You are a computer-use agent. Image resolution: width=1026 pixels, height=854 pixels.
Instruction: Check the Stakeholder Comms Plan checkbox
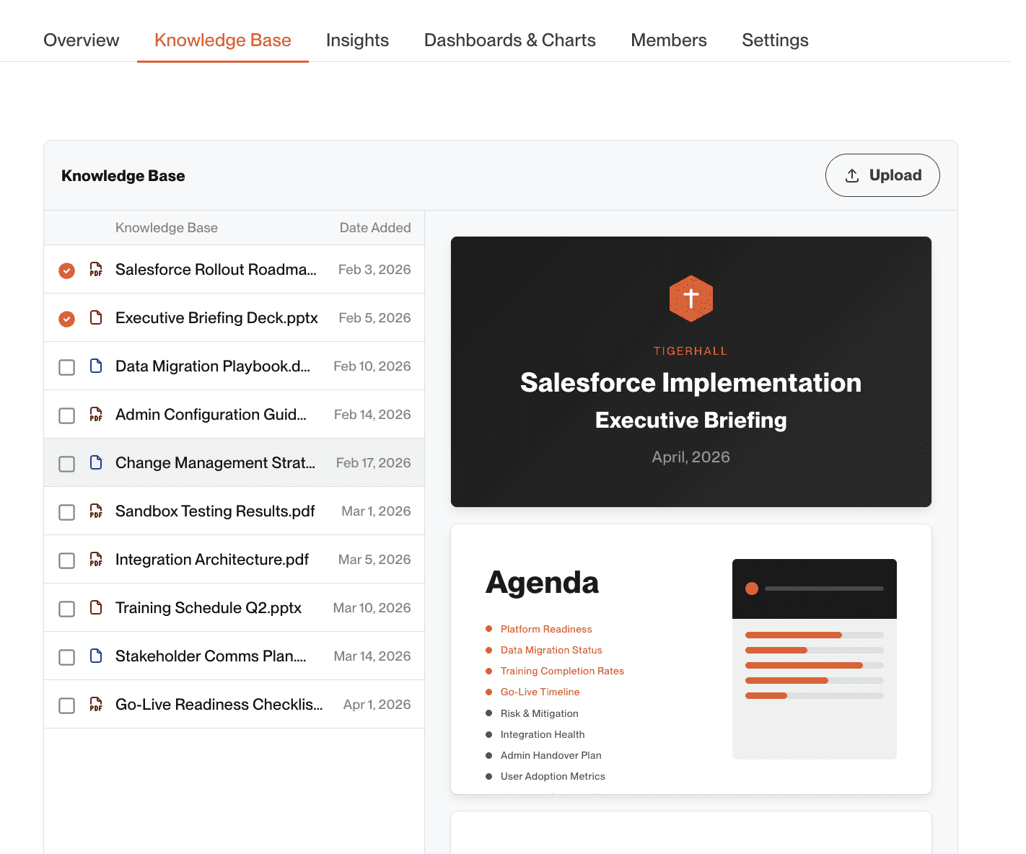tap(66, 657)
